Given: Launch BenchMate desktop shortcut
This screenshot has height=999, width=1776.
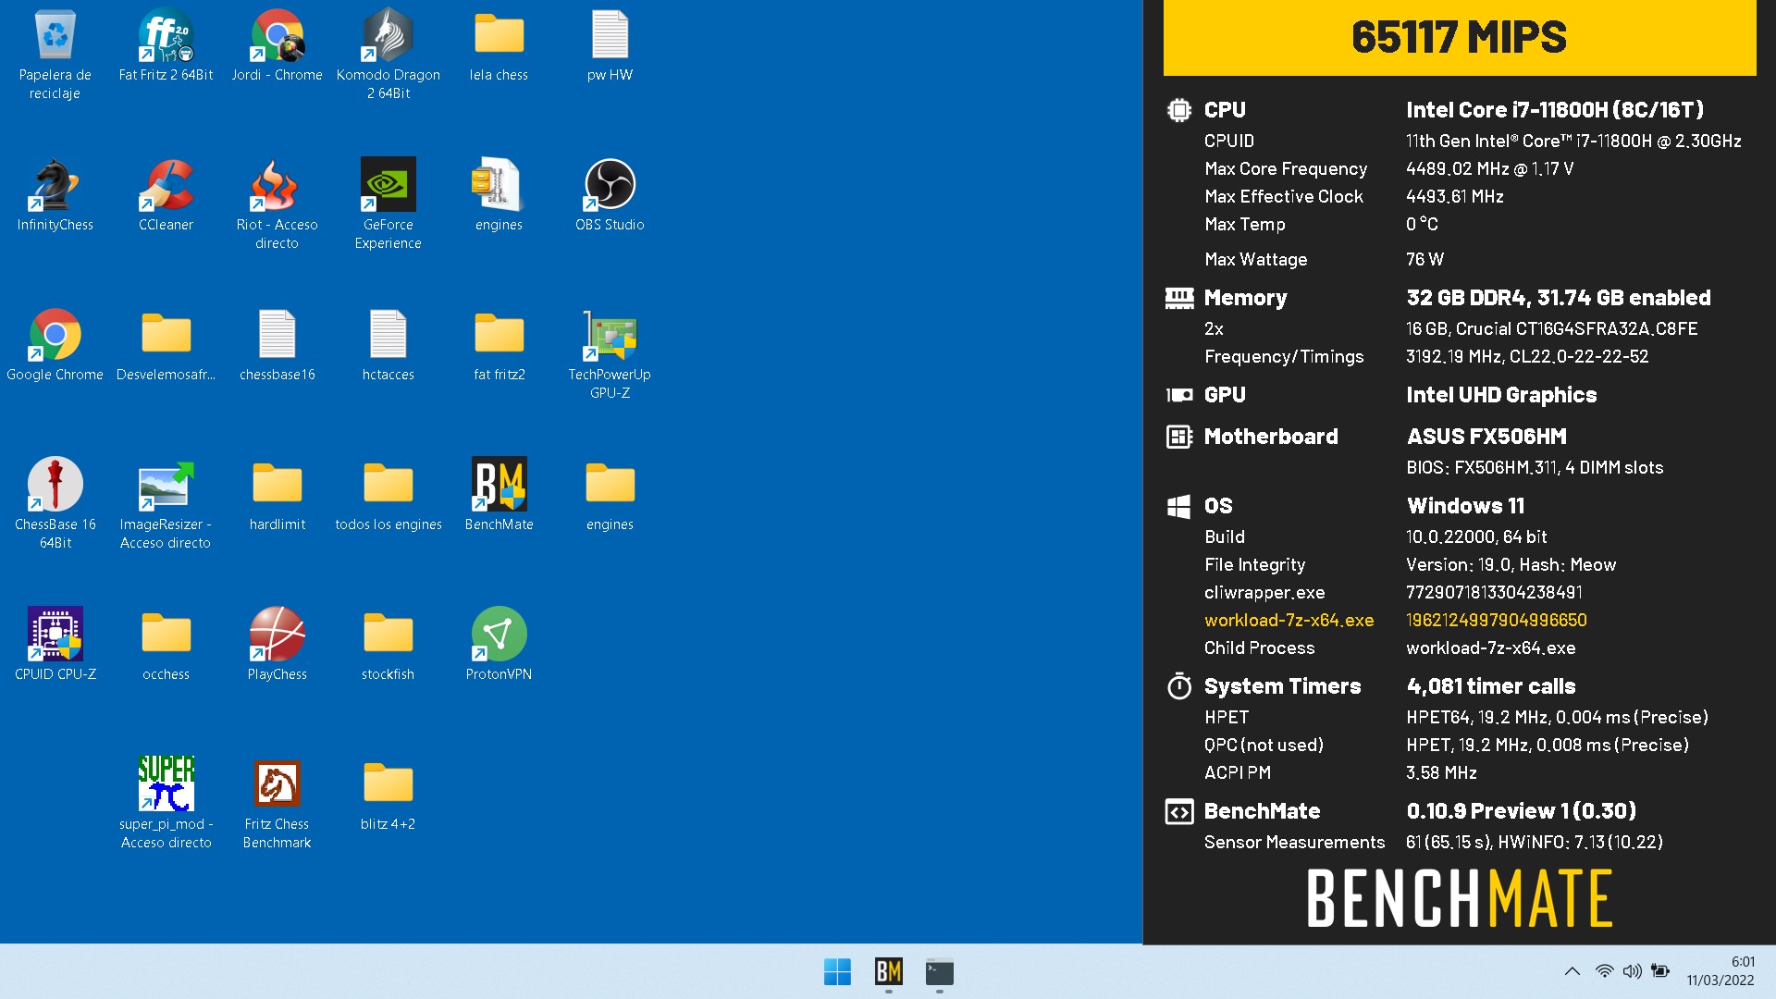Looking at the screenshot, I should point(499,494).
